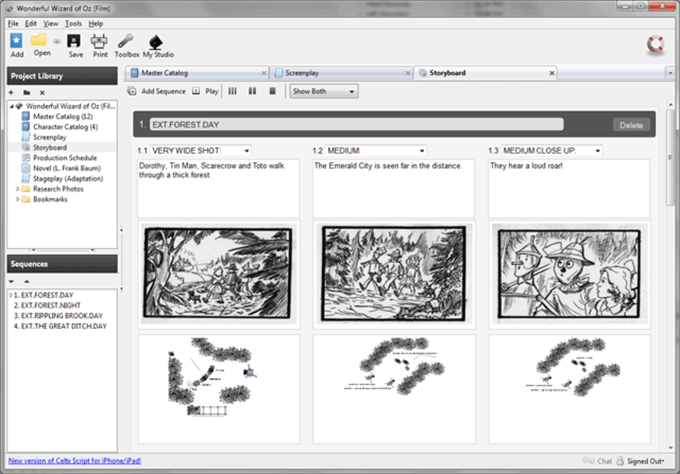This screenshot has width=680, height=474.
Task: Open the Tools menu
Action: pos(73,23)
